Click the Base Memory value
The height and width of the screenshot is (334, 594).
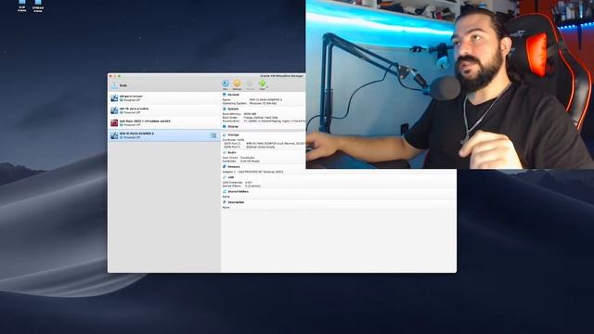(x=250, y=114)
